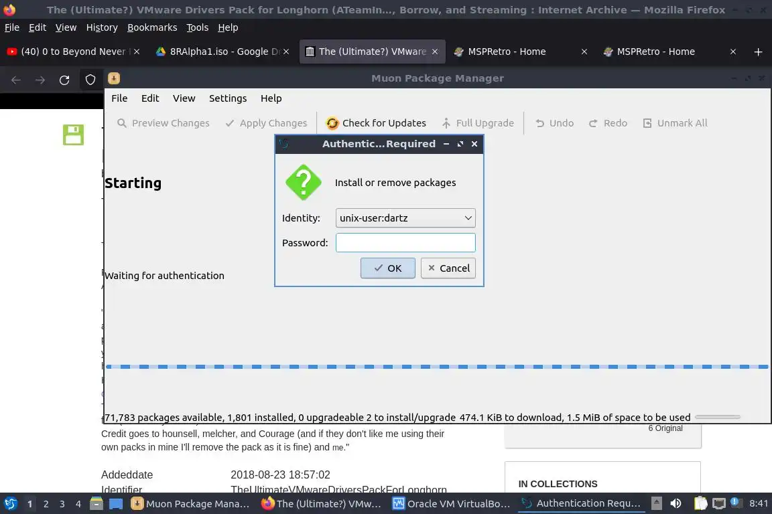
Task: Open clipboard manager tray icon
Action: coord(700,503)
